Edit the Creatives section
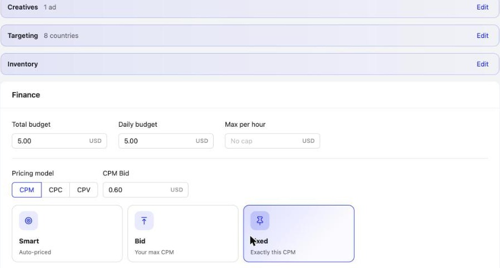The height and width of the screenshot is (268, 500). pyautogui.click(x=483, y=7)
